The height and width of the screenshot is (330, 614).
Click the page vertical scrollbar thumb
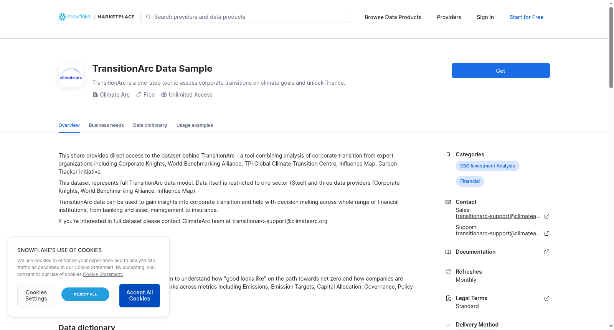coord(611,48)
